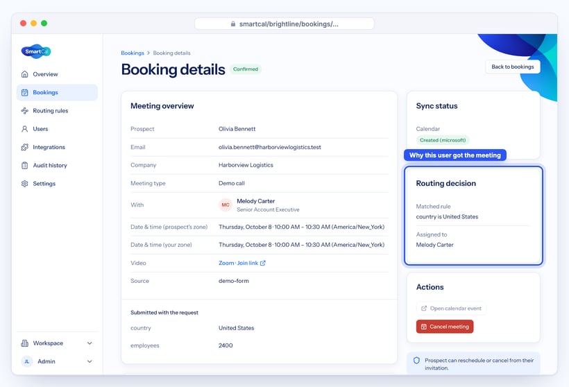Image resolution: width=569 pixels, height=387 pixels.
Task: Click the Confirmed status badge
Action: [246, 69]
